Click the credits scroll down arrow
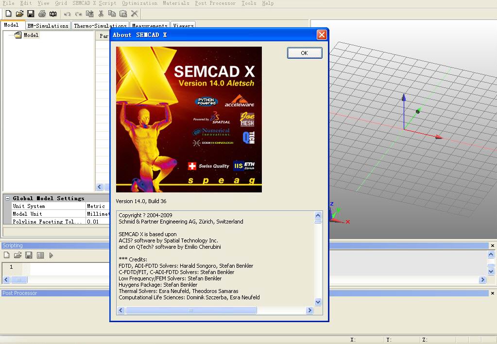 (x=318, y=302)
